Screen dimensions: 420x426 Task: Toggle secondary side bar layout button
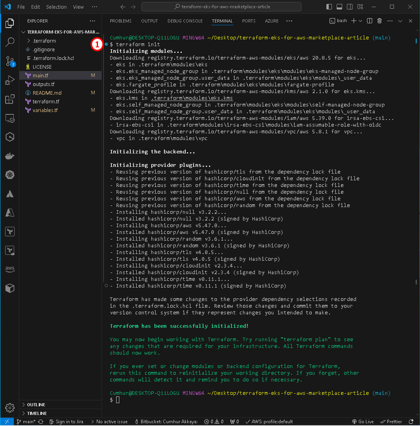click(350, 7)
